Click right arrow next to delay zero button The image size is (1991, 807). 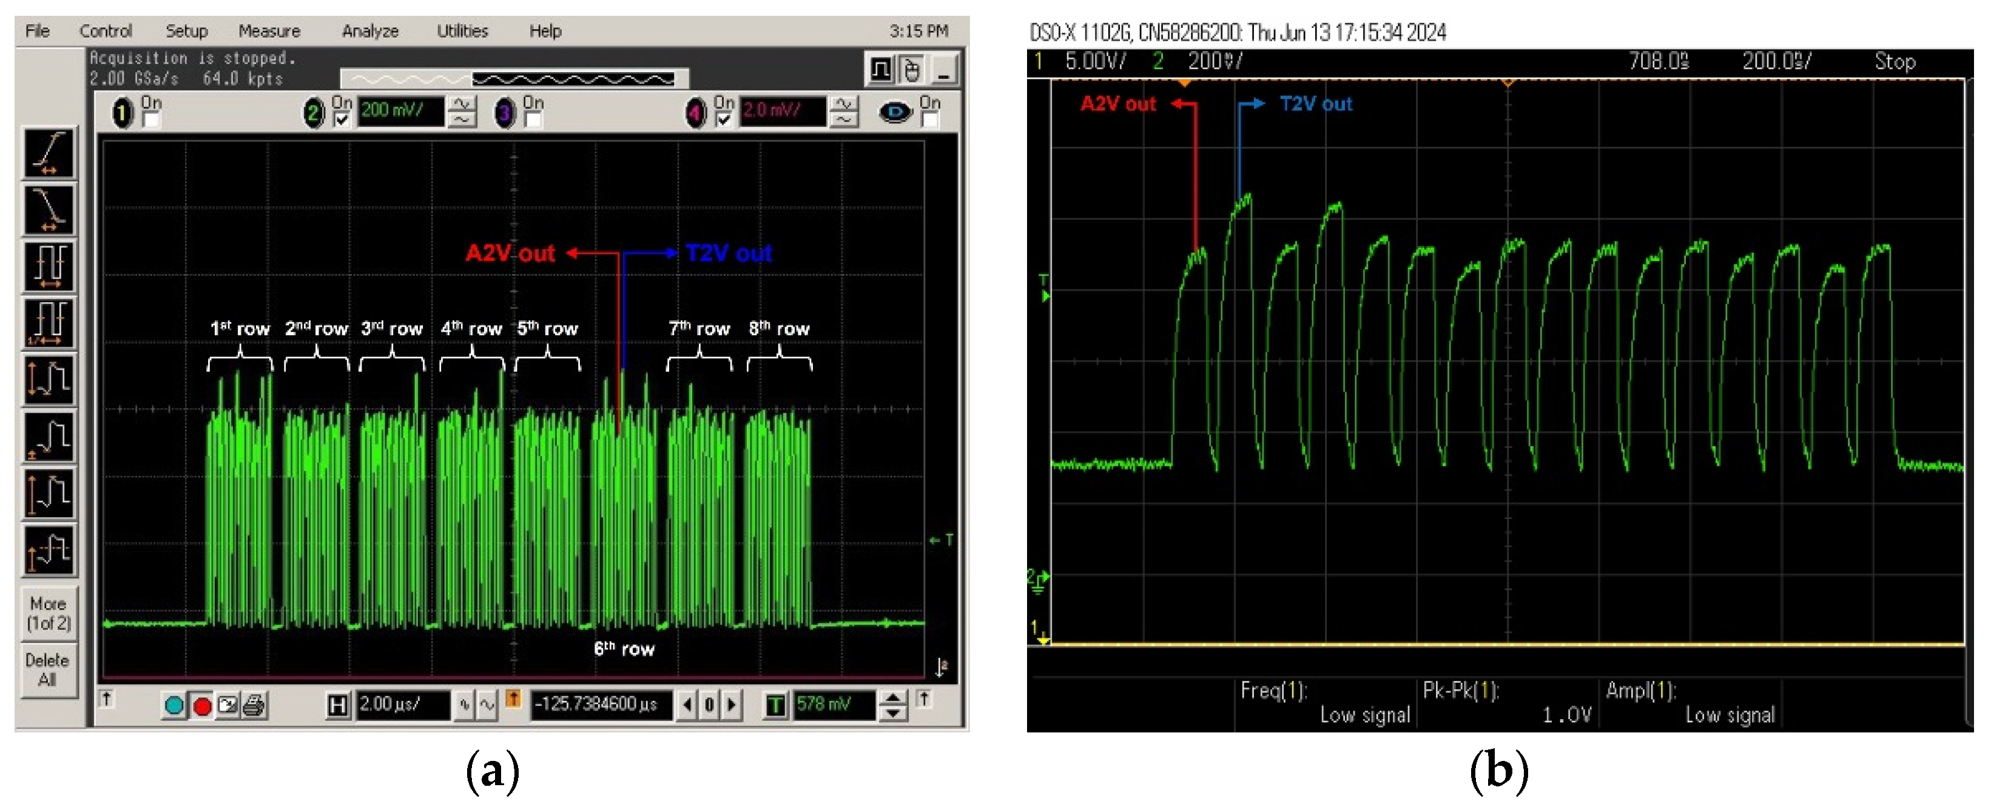click(x=731, y=705)
